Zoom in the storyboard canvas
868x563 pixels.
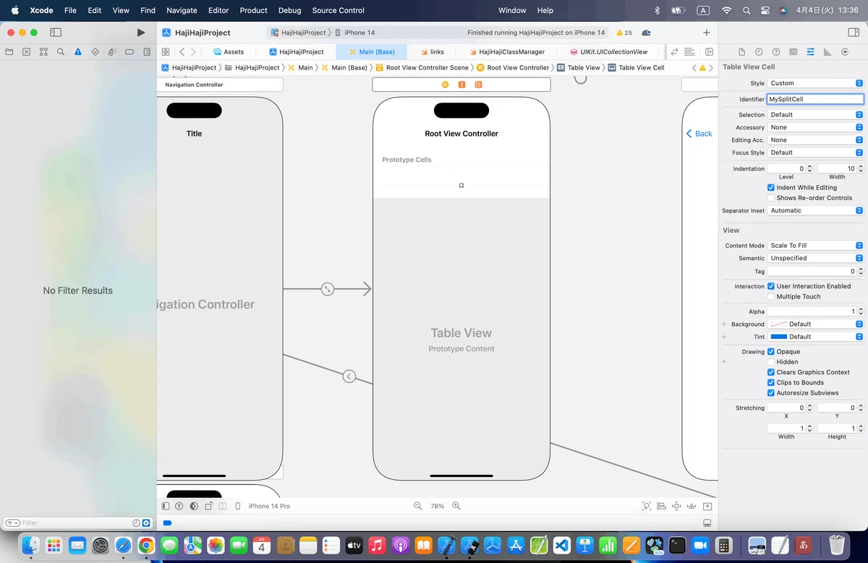coord(456,506)
